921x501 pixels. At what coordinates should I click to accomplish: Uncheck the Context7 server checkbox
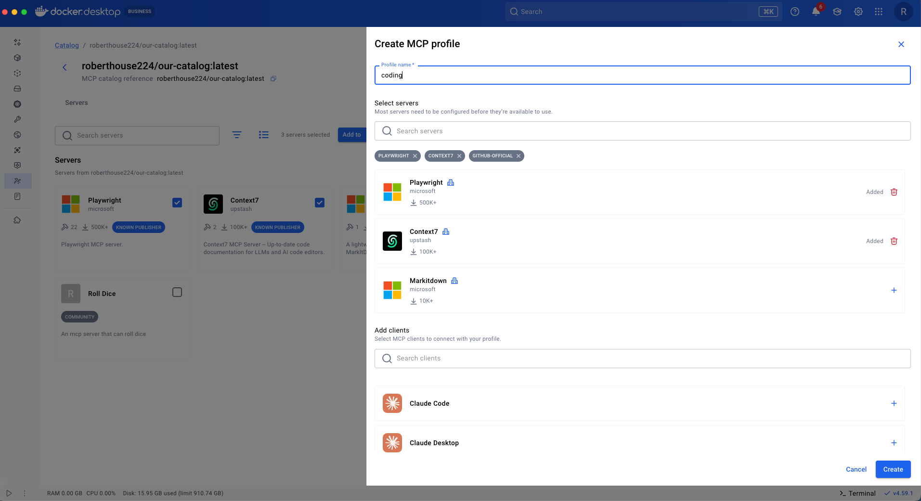pyautogui.click(x=320, y=203)
